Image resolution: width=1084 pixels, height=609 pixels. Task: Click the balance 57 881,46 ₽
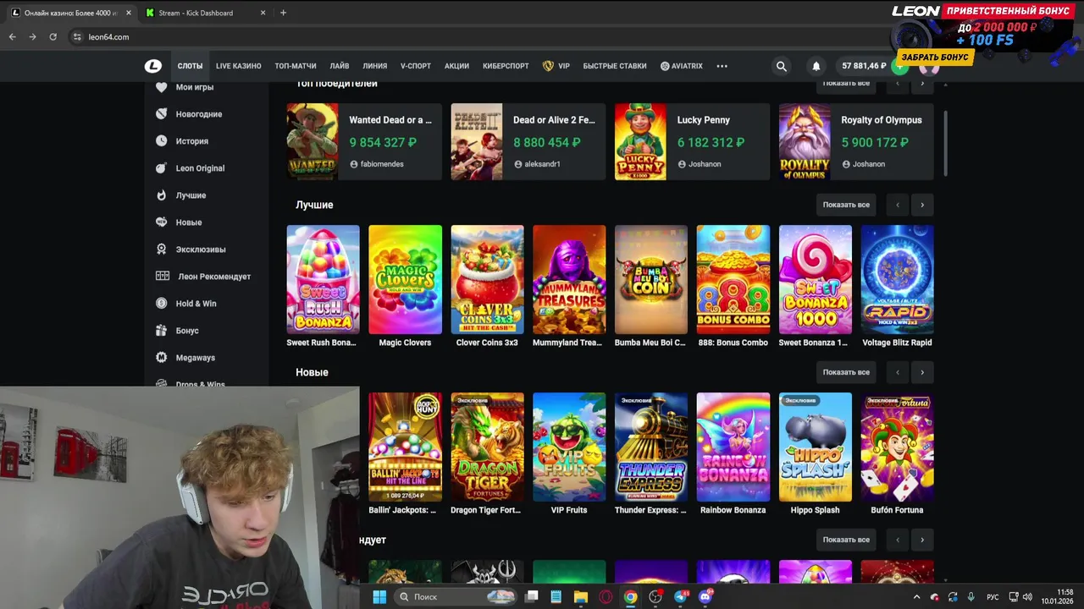(x=864, y=66)
